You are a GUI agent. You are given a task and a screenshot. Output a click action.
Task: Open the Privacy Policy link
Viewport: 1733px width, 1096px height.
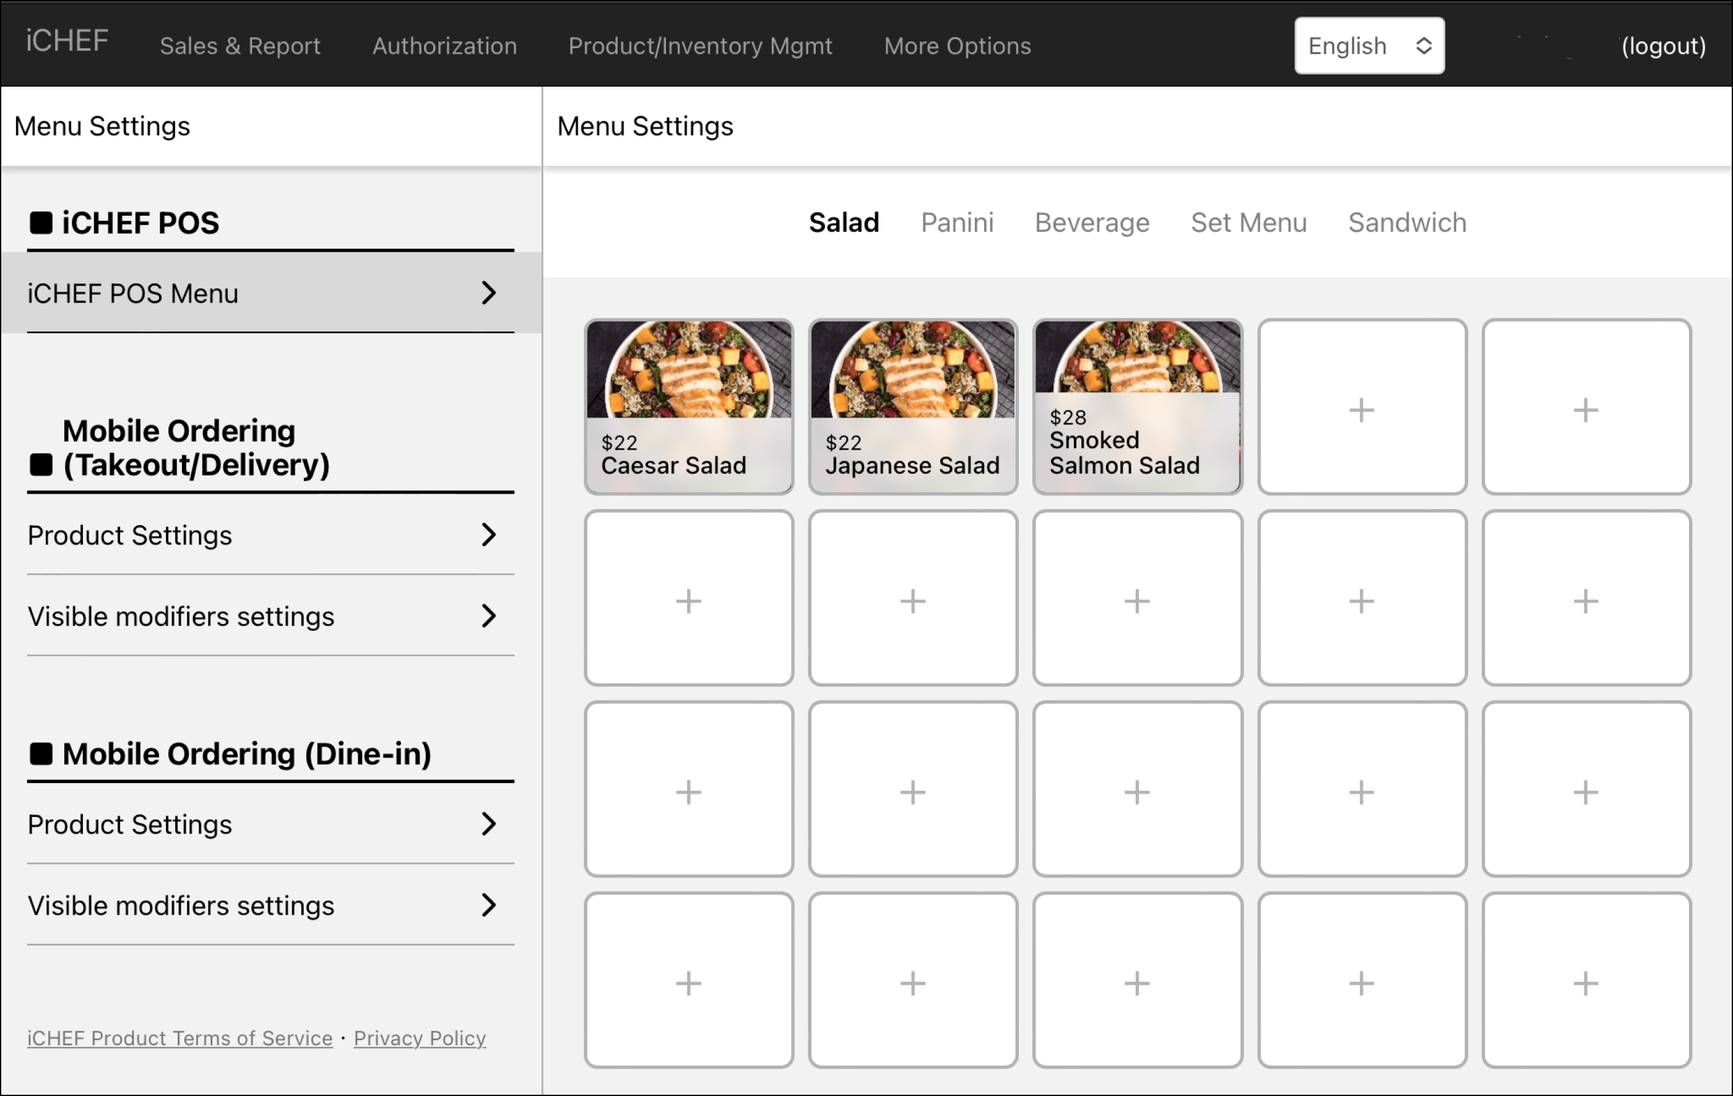(420, 1038)
